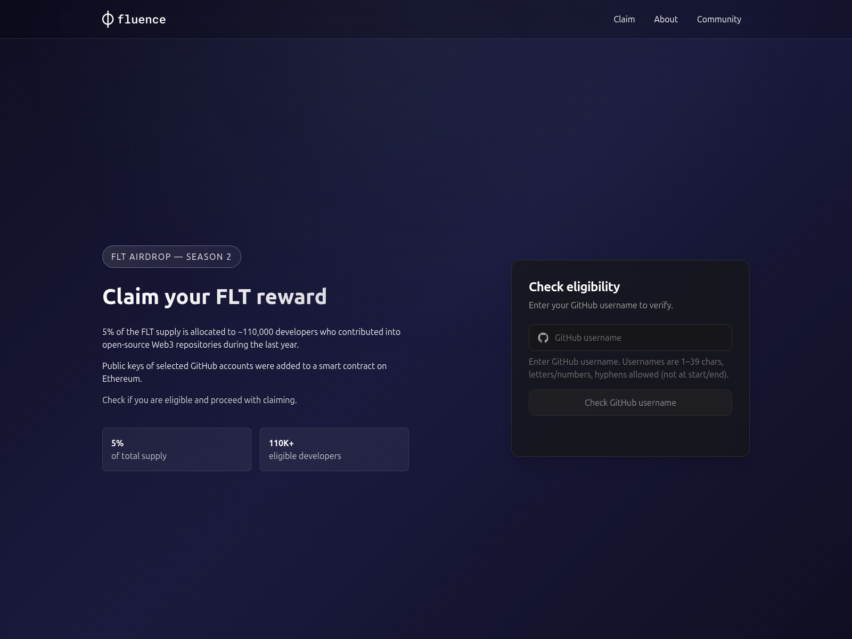The height and width of the screenshot is (639, 852).
Task: Open the Claim page from the navigation
Action: coord(624,19)
